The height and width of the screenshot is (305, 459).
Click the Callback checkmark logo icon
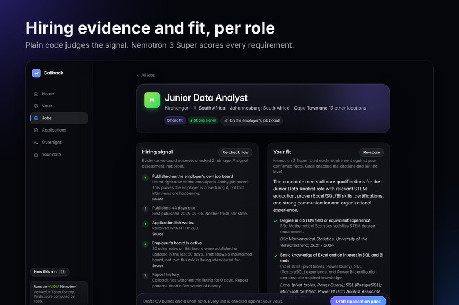pos(36,73)
